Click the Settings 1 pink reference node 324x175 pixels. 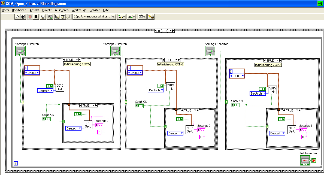click(99, 125)
